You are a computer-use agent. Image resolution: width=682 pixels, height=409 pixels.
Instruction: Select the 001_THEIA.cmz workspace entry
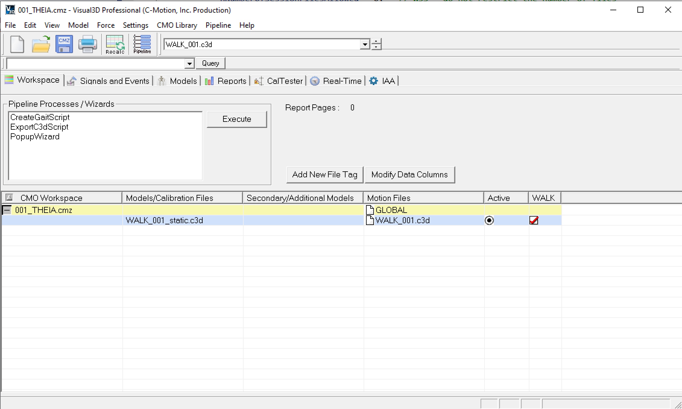(x=44, y=210)
